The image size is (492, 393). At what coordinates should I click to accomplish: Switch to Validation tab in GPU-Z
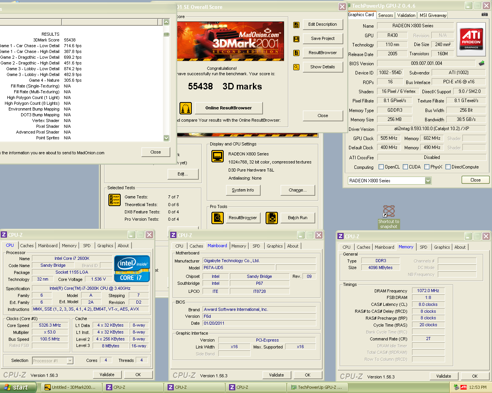(406, 15)
